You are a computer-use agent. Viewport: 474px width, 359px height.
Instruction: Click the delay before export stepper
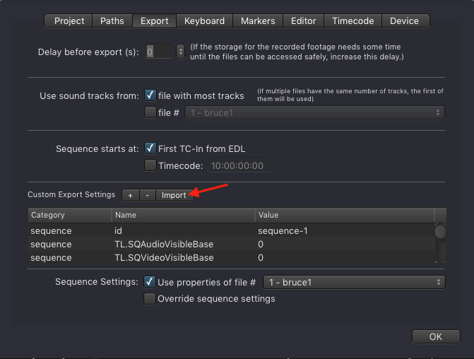(x=180, y=52)
